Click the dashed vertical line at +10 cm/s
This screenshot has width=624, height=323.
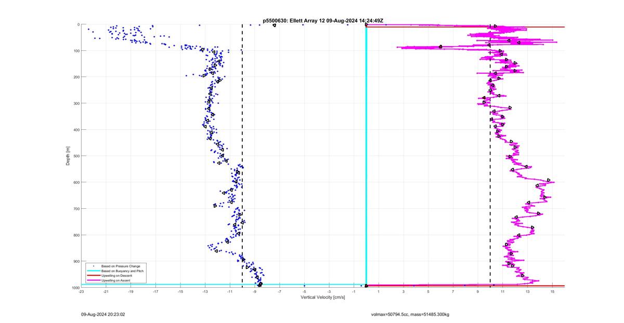point(490,156)
